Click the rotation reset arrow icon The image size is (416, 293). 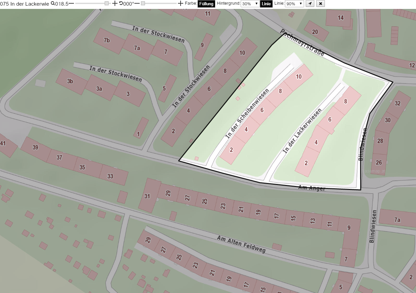[121, 4]
